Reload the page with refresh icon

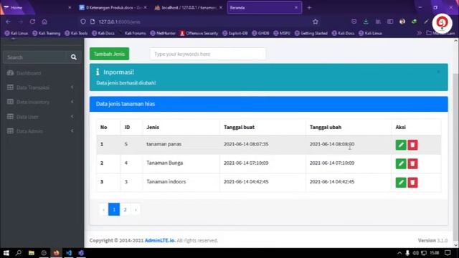[x=32, y=21]
